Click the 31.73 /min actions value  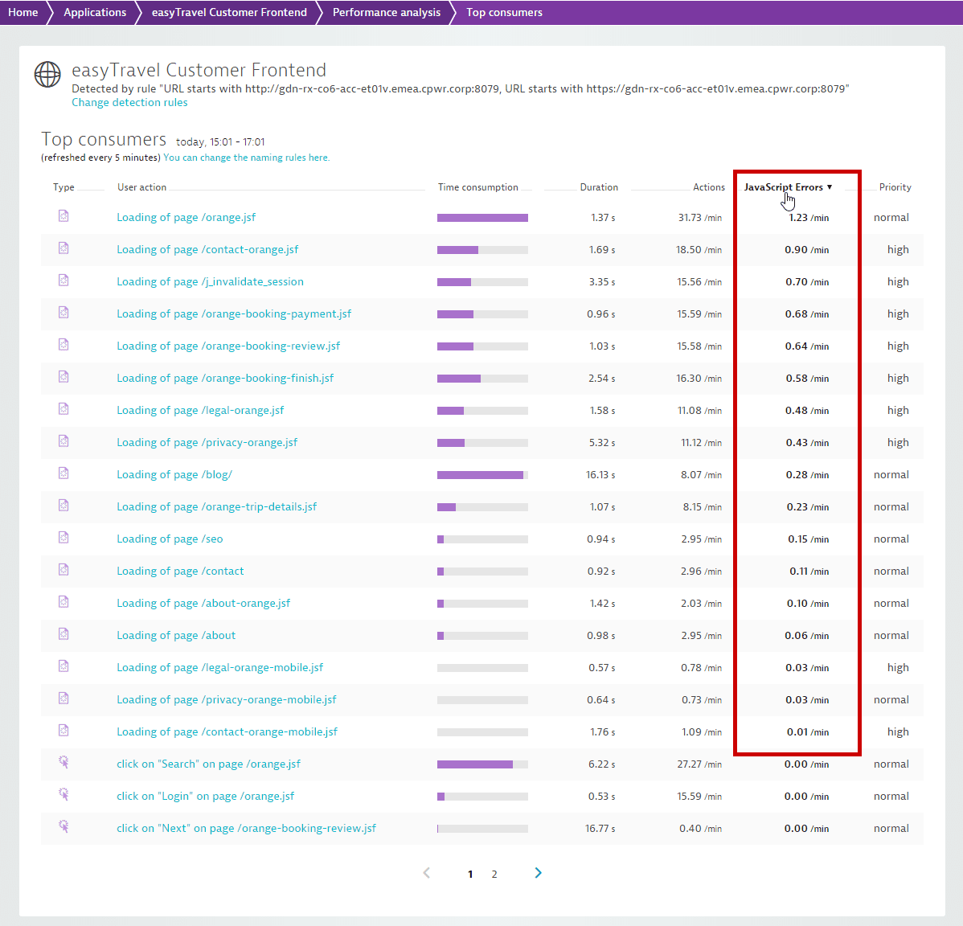tap(700, 217)
